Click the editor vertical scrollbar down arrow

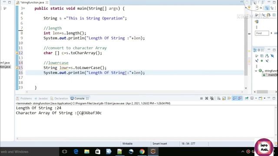click(246, 88)
